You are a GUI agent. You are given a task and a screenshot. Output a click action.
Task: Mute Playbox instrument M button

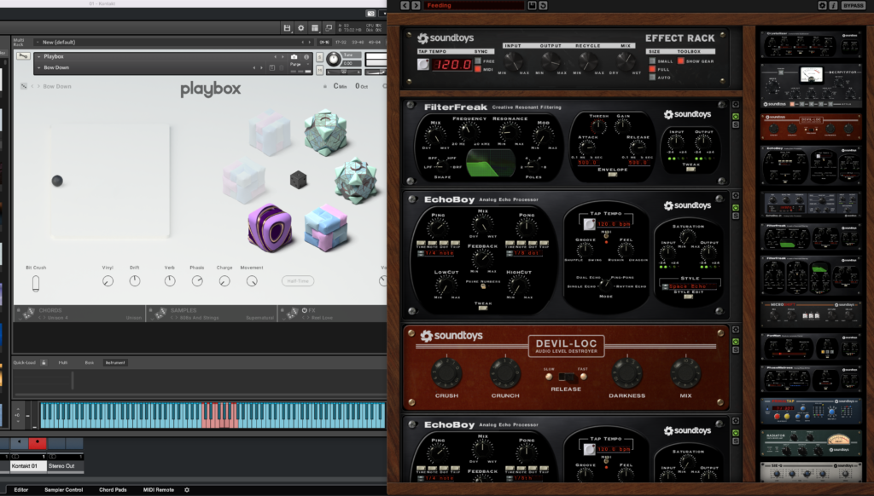[x=319, y=70]
